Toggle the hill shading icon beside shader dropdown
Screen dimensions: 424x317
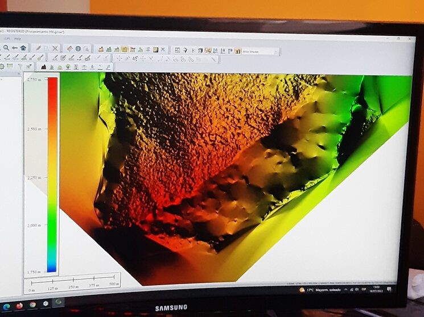pos(237,51)
